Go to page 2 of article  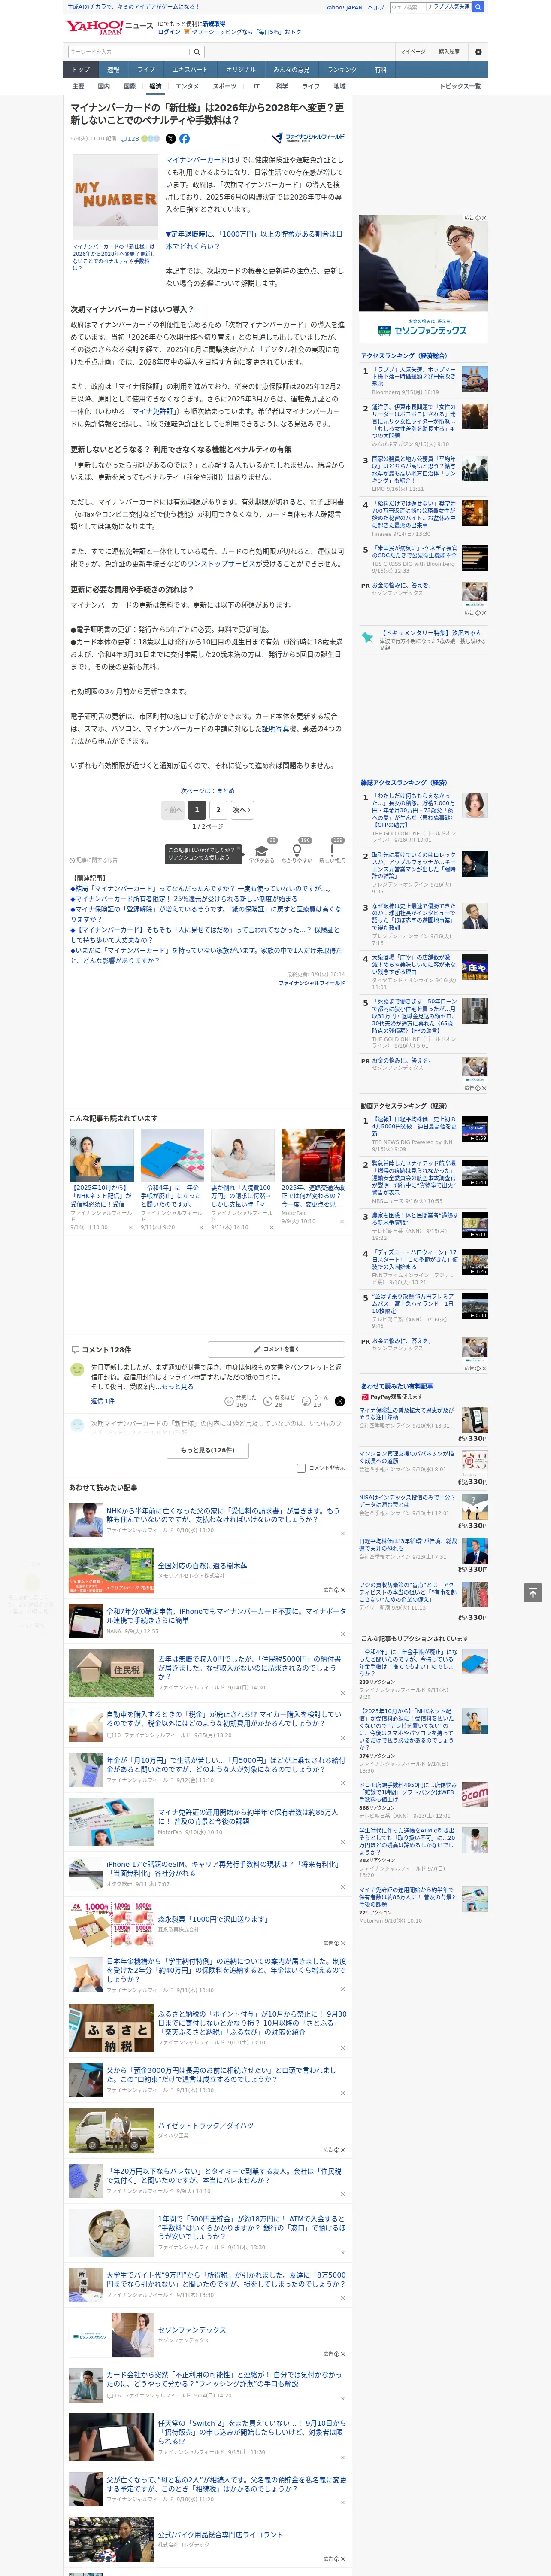point(218,810)
